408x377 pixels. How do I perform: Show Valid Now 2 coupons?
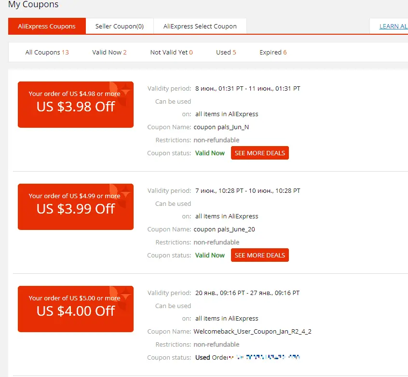pos(109,52)
